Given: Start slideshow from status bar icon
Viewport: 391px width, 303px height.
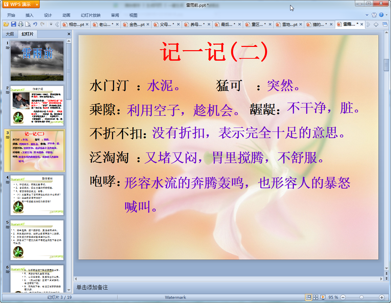Looking at the screenshot, I should [x=323, y=297].
